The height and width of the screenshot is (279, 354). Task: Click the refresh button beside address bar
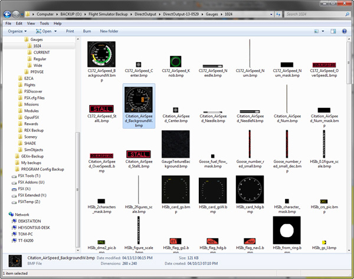pos(278,14)
